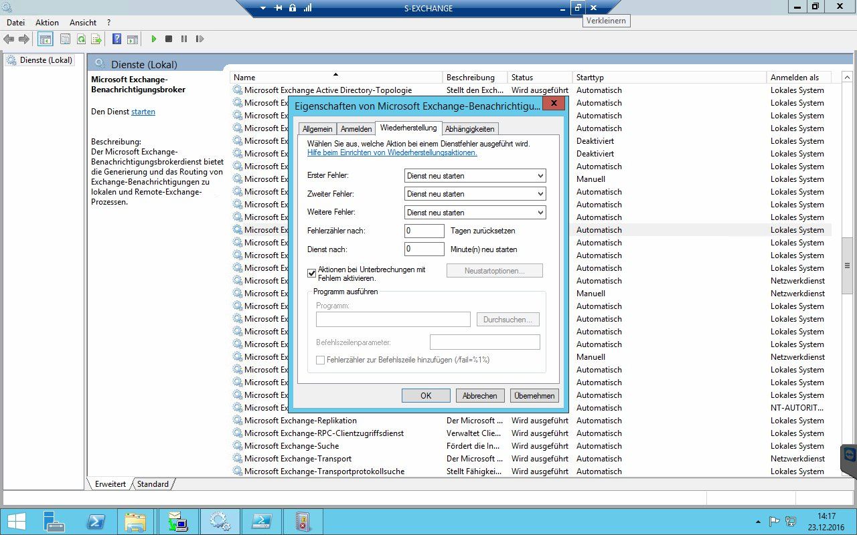Select Microsoft Exchange-Replikation service row
Viewport: 857px width, 535px height.
click(530, 421)
